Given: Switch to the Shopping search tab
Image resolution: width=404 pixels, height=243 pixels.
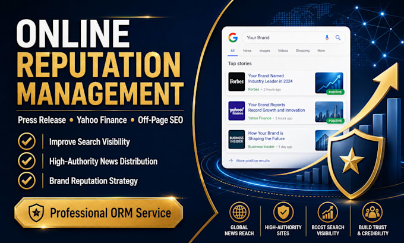Looking at the screenshot, I should pyautogui.click(x=302, y=51).
